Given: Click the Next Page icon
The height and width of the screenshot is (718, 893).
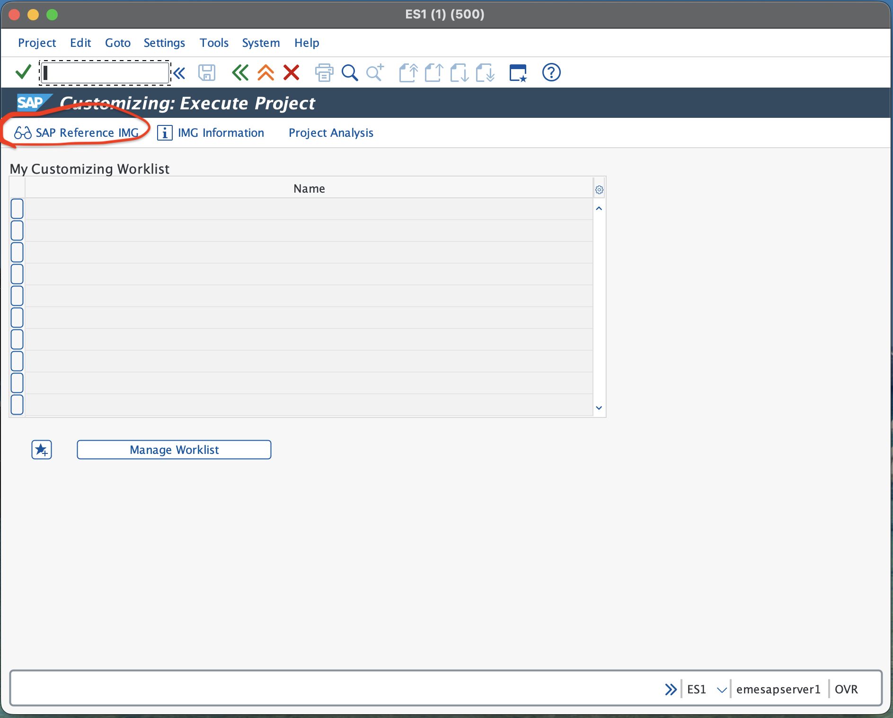Looking at the screenshot, I should [x=459, y=73].
